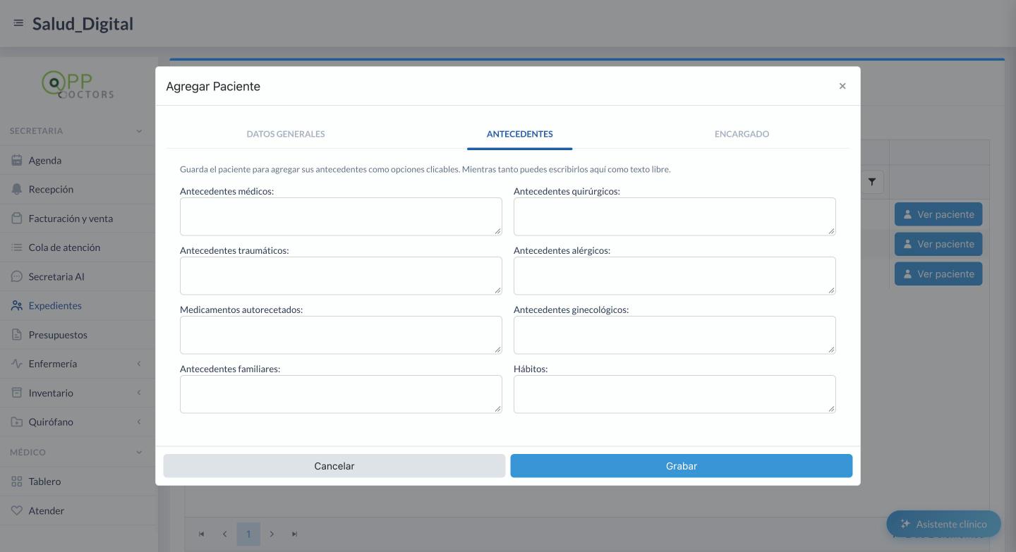Open the hamburger menu beside Salud_Digital
1016x552 pixels.
click(x=18, y=23)
